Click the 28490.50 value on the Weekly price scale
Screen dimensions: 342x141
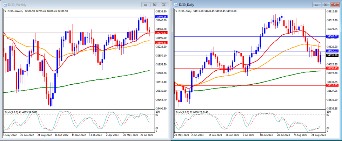tap(162, 108)
